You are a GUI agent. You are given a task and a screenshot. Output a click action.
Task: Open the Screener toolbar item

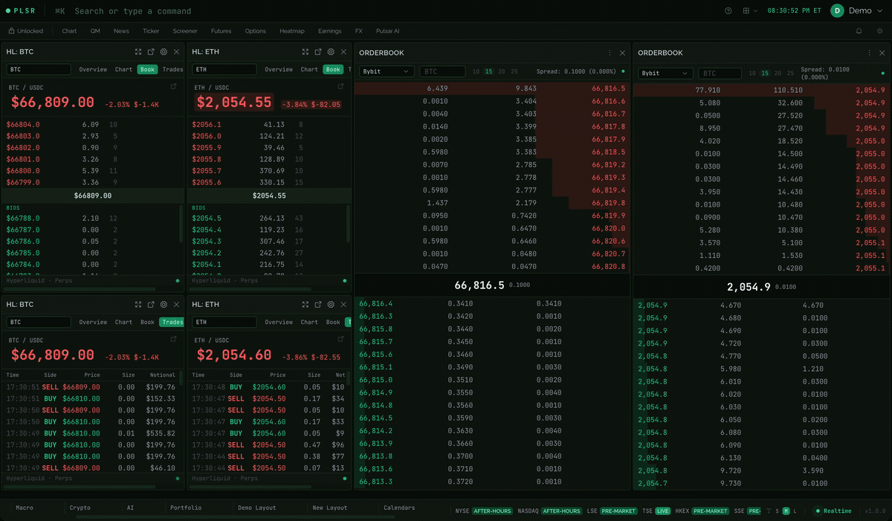[x=185, y=31]
